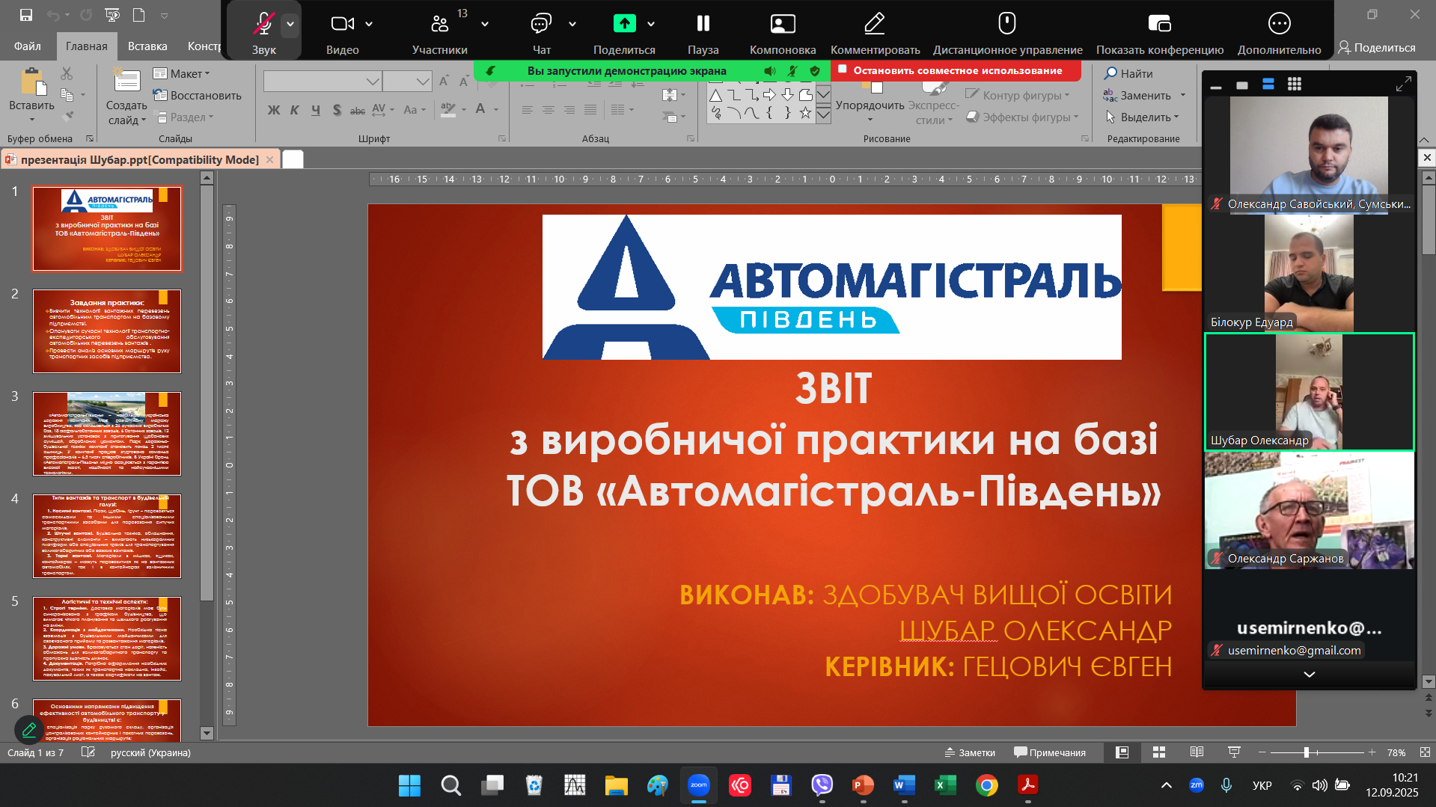This screenshot has height=807, width=1436.
Task: Center text in Абзац group
Action: 549,110
